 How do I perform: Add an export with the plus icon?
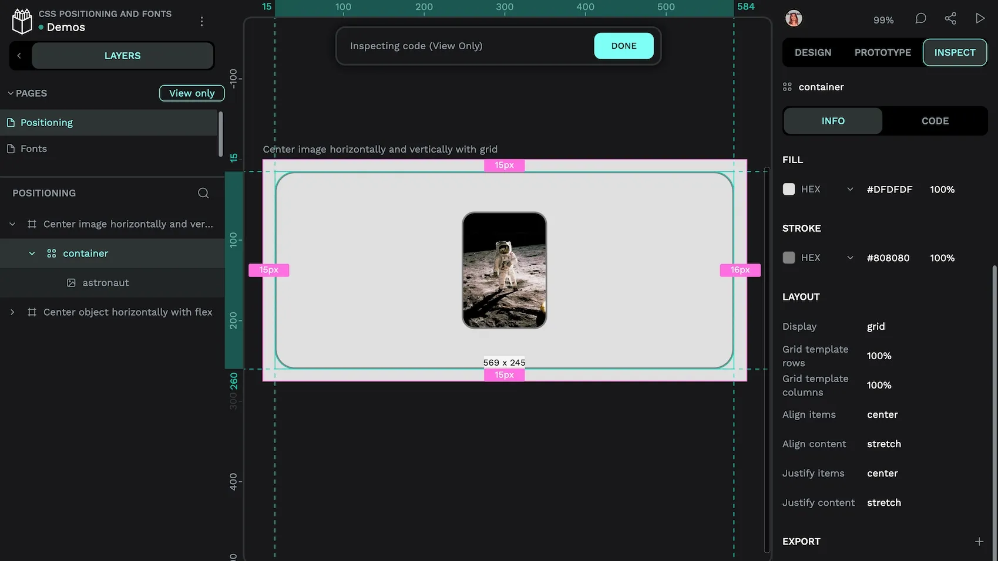point(979,542)
